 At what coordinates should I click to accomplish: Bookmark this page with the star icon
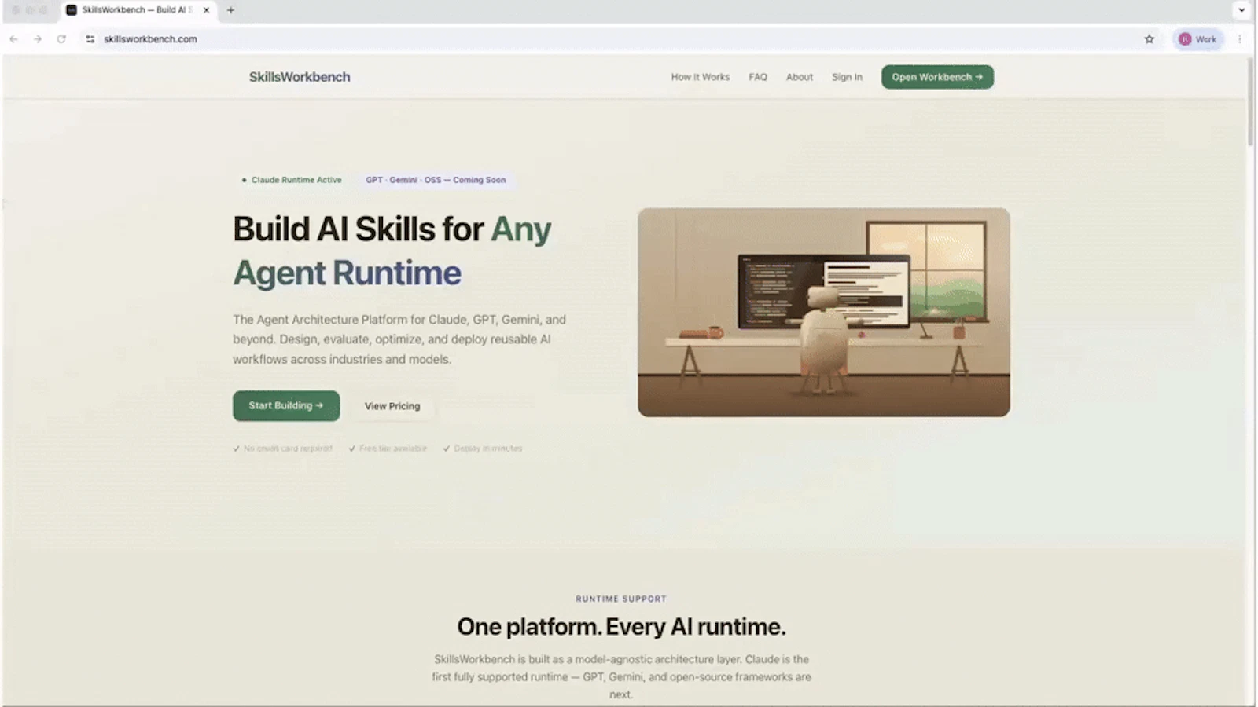[1149, 39]
